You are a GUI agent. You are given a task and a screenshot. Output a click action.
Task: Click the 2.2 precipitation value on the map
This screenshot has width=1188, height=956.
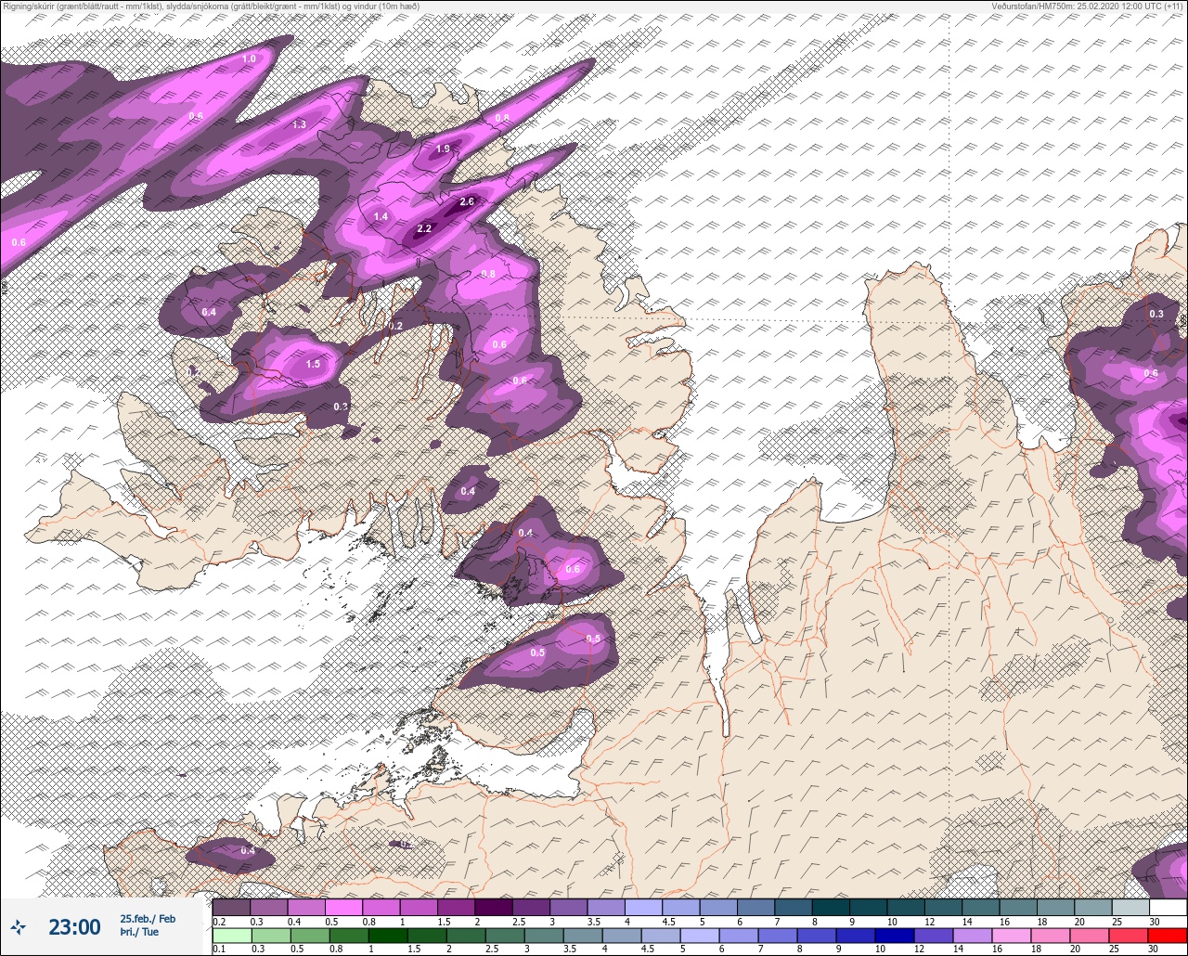(x=424, y=228)
